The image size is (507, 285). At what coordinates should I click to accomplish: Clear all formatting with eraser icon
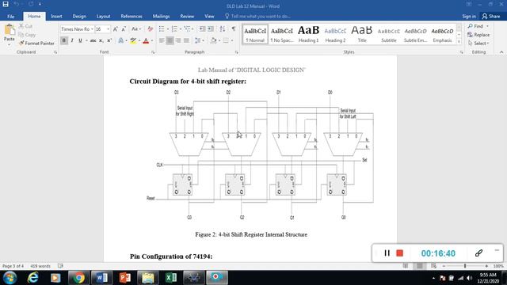click(150, 29)
